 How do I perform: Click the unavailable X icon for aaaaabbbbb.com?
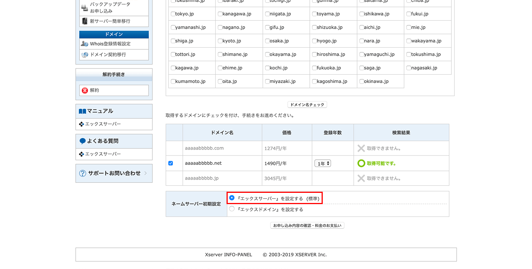tap(361, 148)
